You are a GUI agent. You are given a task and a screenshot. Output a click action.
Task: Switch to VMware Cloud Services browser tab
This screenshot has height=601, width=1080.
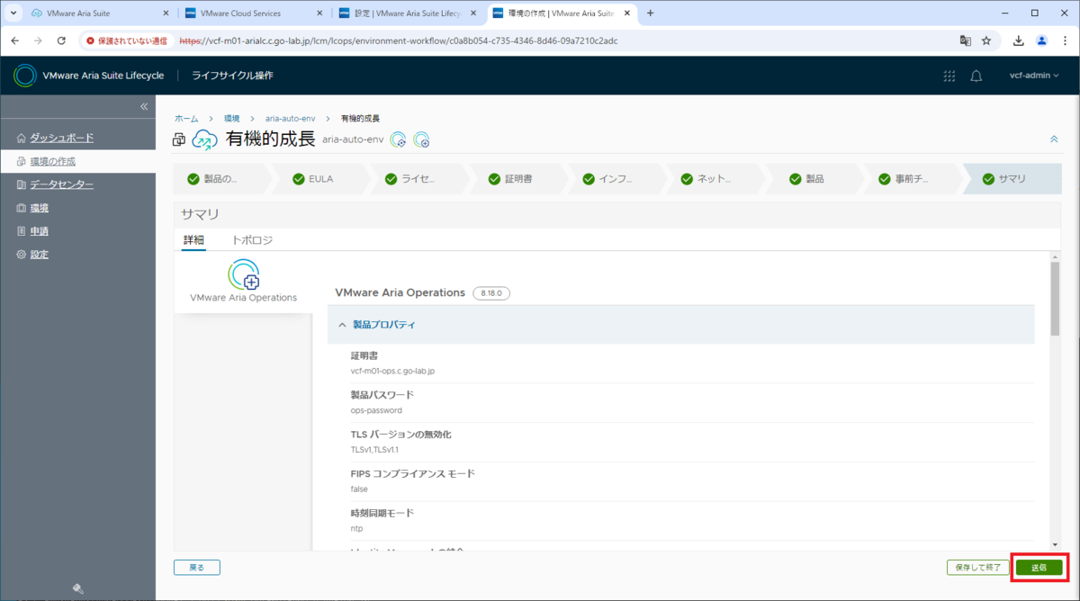(254, 13)
